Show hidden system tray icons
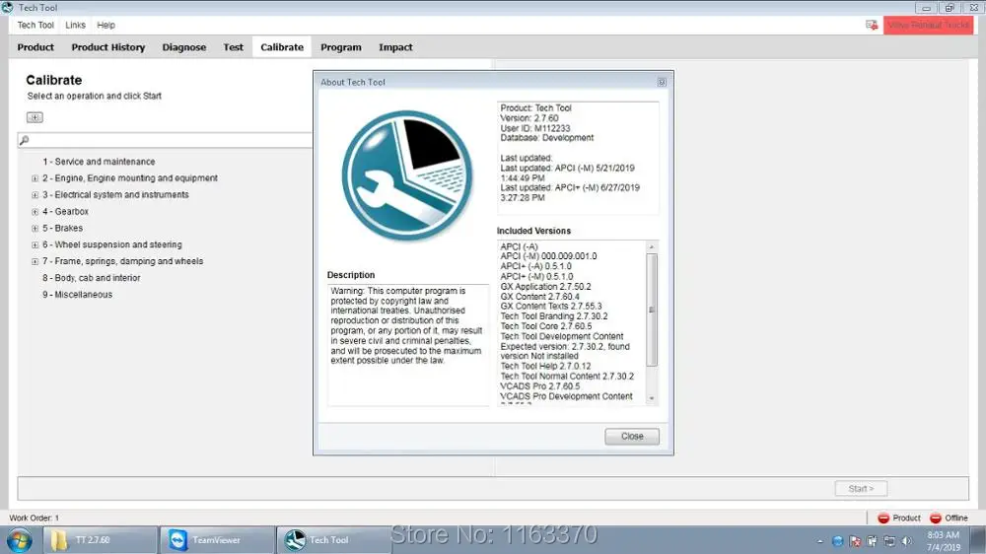The height and width of the screenshot is (554, 986). [x=820, y=541]
